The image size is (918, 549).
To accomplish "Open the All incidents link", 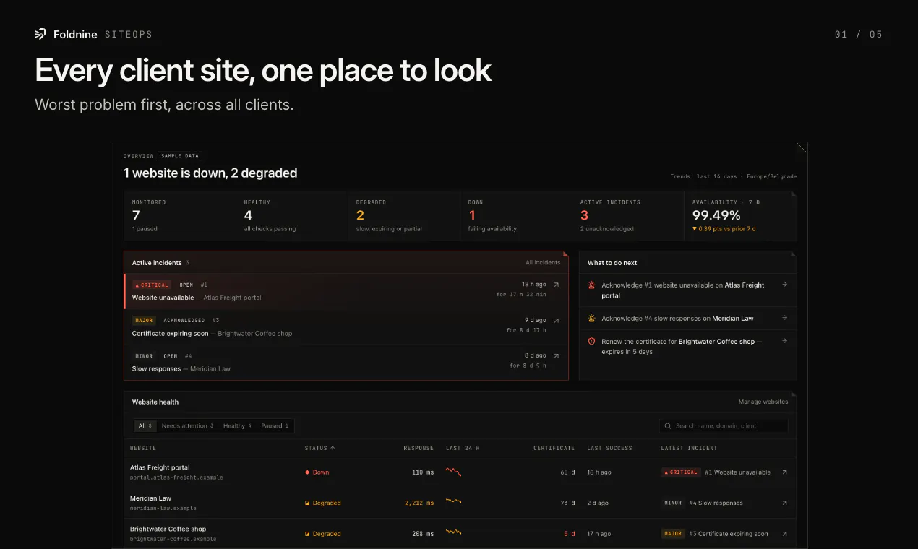I will click(x=543, y=263).
